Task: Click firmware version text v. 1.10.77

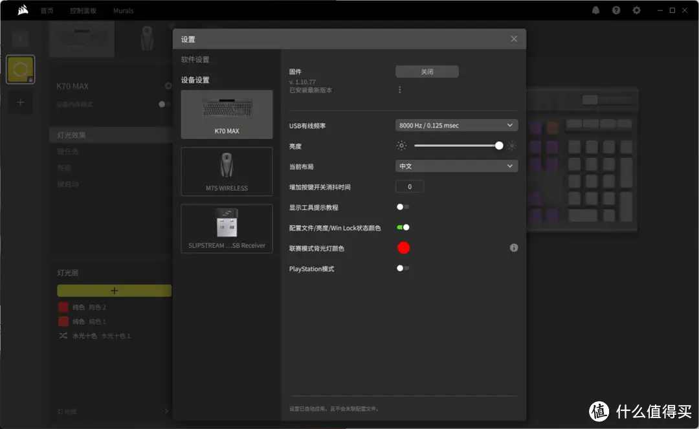Action: coord(303,82)
